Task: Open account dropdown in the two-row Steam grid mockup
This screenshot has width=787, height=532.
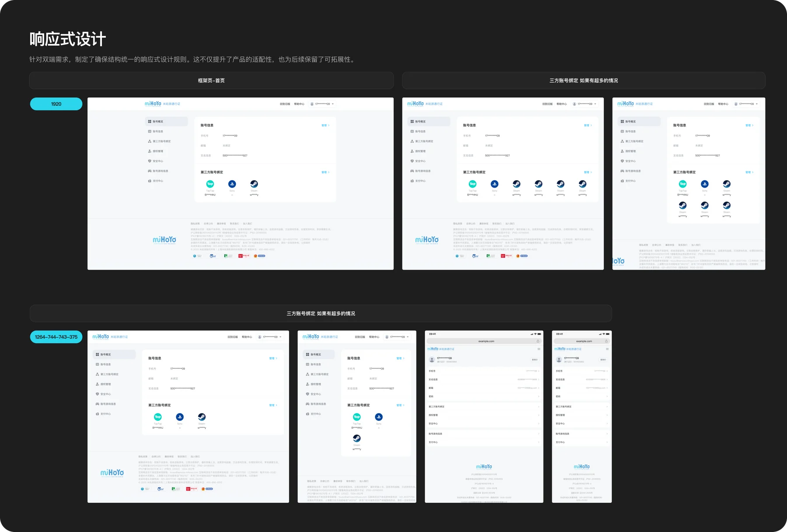Action: [x=746, y=104]
